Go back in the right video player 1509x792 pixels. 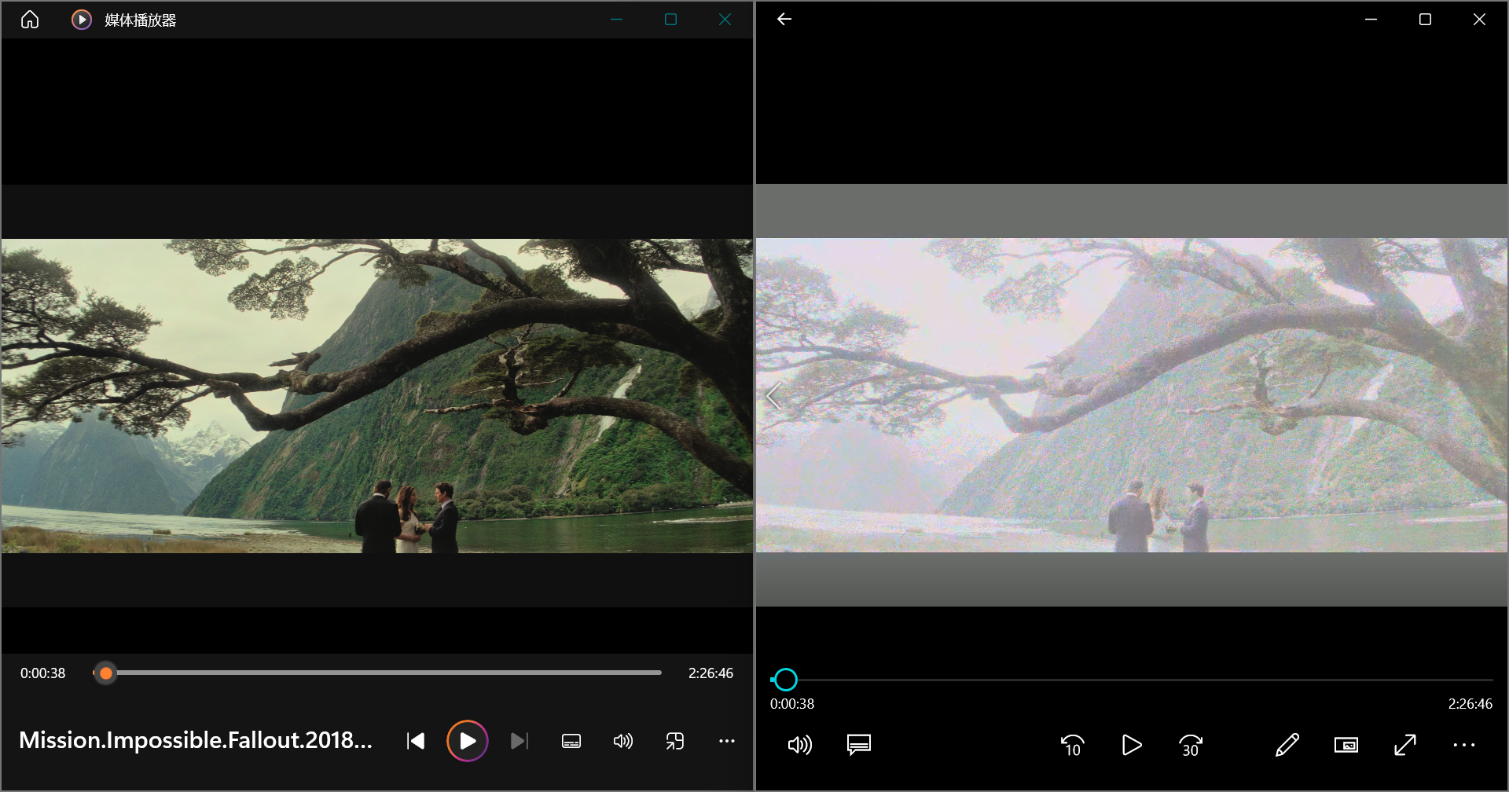(784, 19)
